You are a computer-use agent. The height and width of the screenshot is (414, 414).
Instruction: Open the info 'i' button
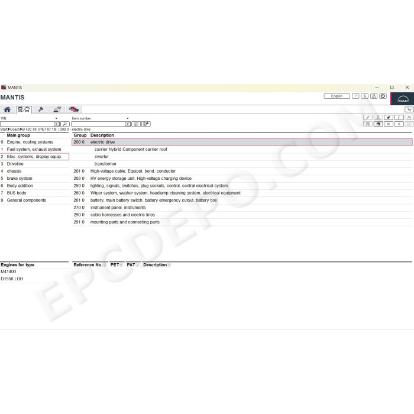tap(399, 118)
